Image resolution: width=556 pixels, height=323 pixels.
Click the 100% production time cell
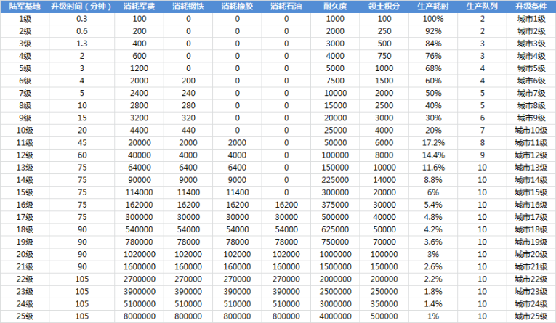point(433,18)
